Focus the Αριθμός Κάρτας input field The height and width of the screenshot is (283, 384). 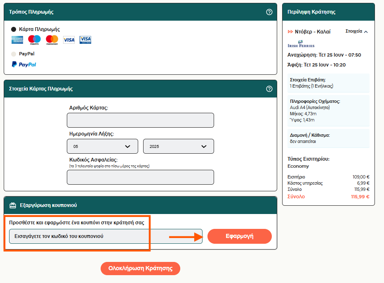tap(140, 120)
